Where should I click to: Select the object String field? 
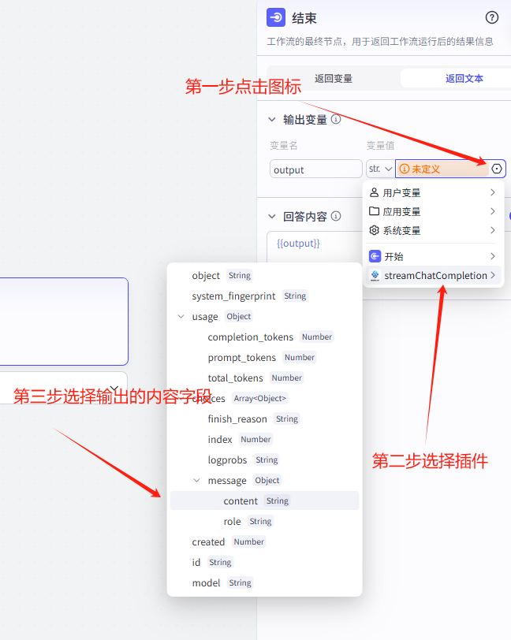(264, 276)
